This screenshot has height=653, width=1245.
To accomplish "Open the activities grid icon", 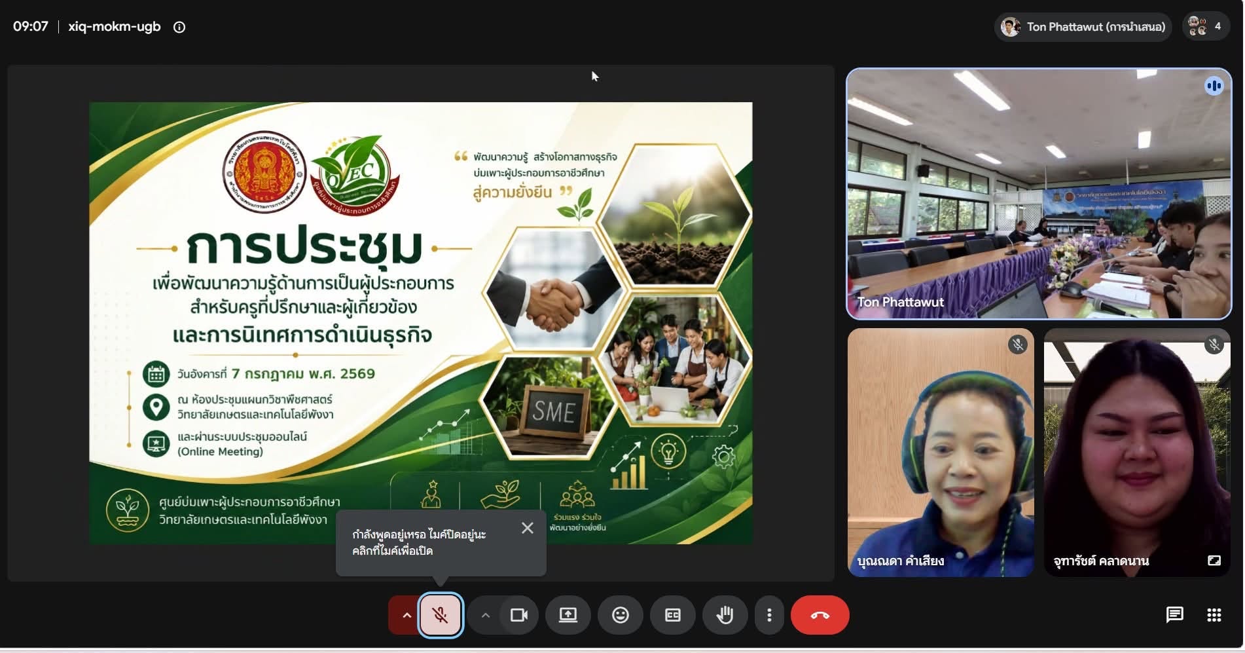I will pyautogui.click(x=1214, y=615).
